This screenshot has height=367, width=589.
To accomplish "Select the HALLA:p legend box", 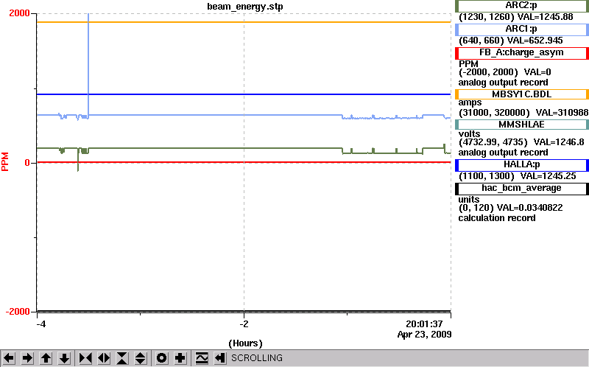I will (x=521, y=165).
